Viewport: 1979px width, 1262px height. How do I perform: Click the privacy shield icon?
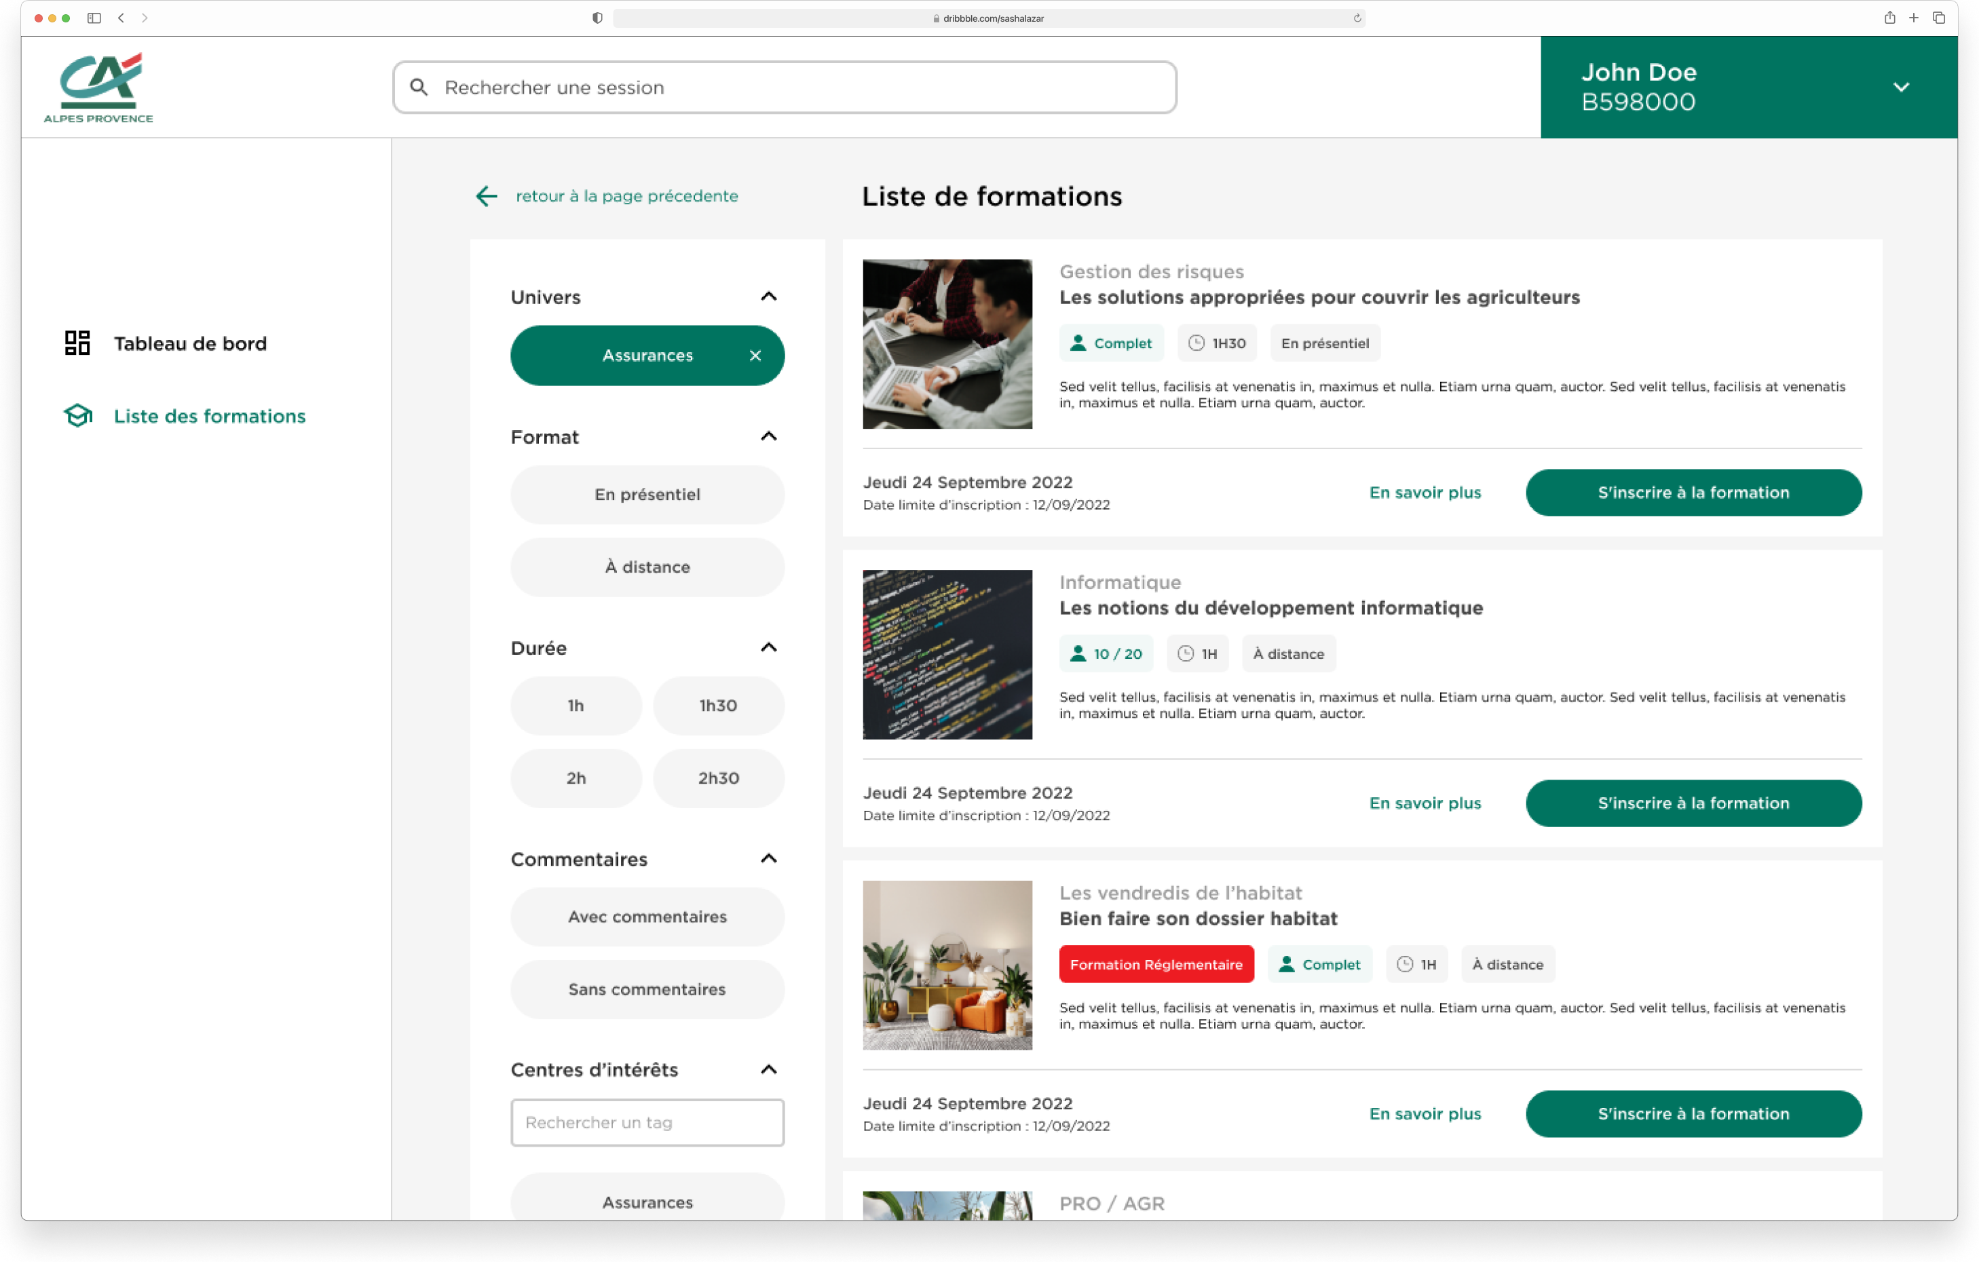[597, 17]
